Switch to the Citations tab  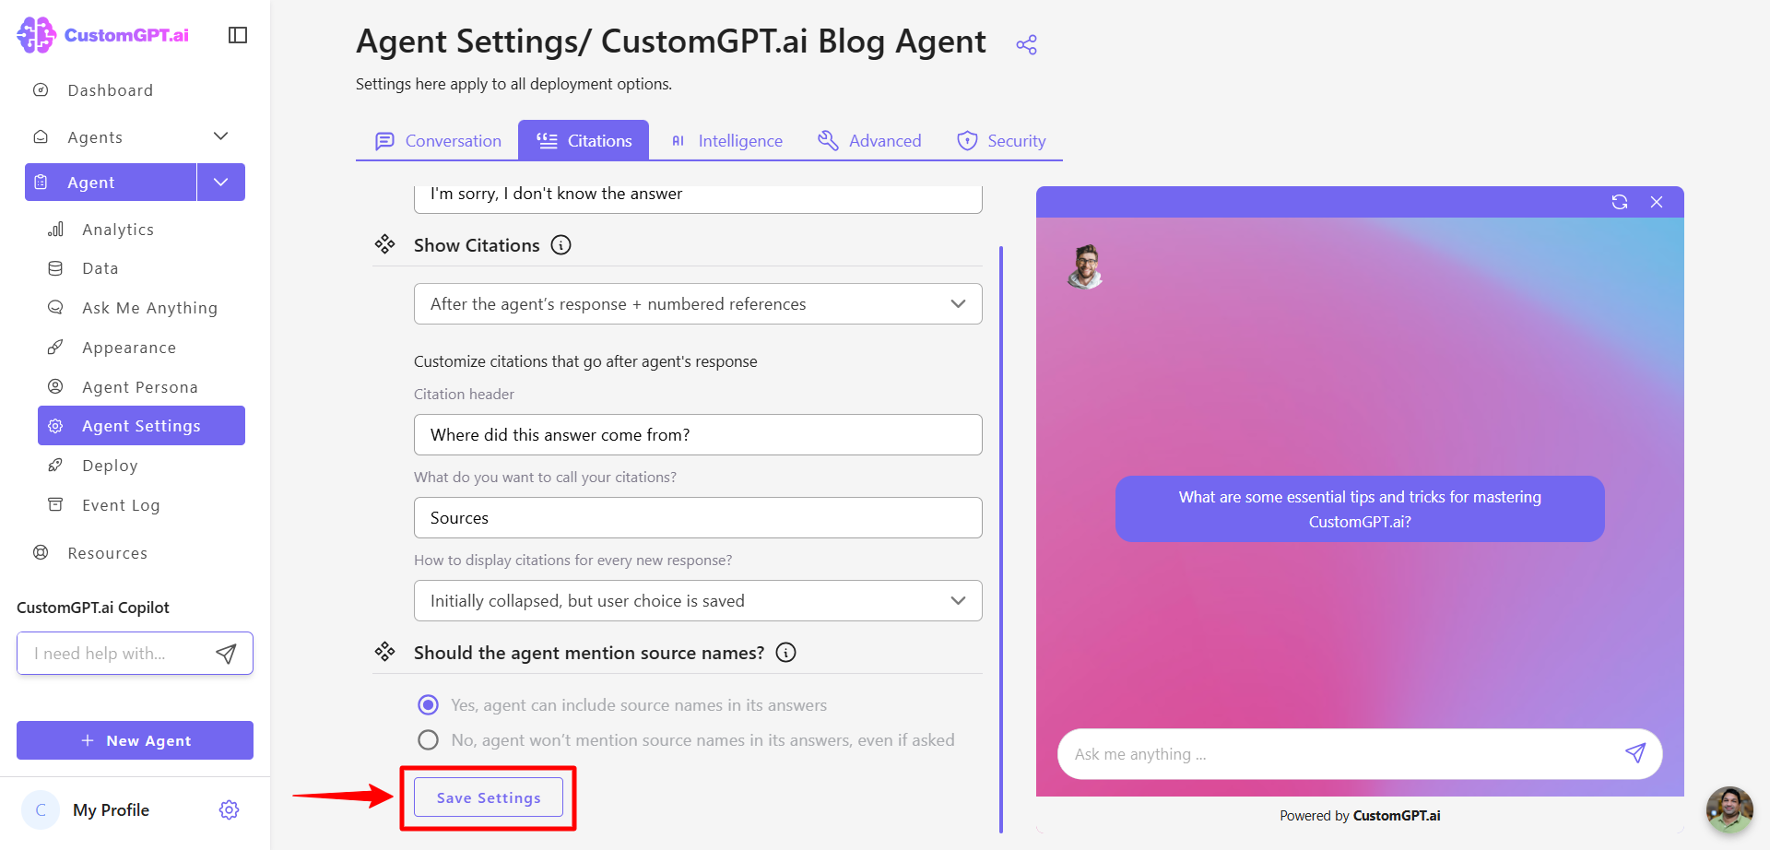point(584,140)
